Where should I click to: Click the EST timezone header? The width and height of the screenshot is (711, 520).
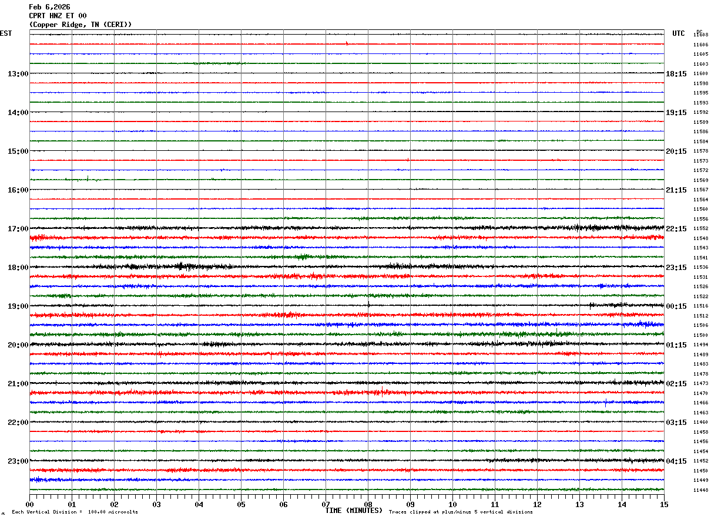click(x=6, y=33)
